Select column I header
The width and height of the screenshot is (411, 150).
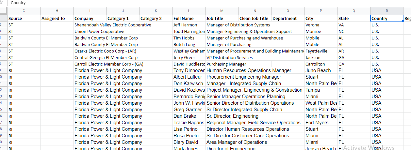pos(90,11)
